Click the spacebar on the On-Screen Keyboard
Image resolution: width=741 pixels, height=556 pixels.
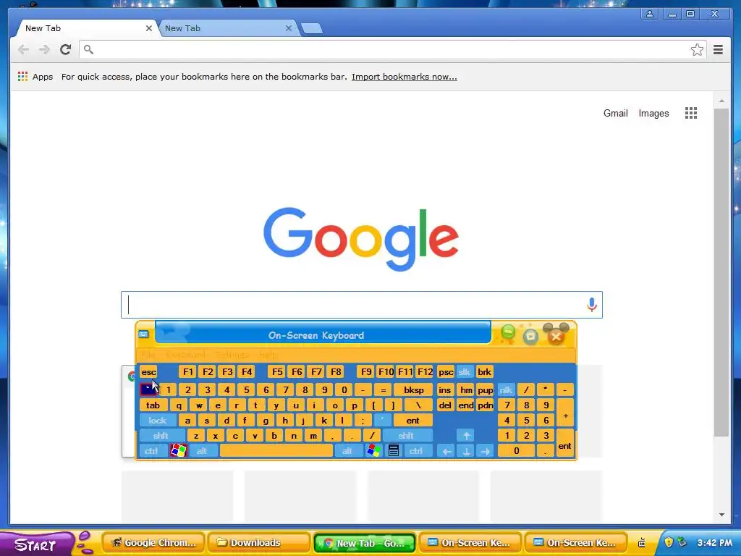(276, 451)
